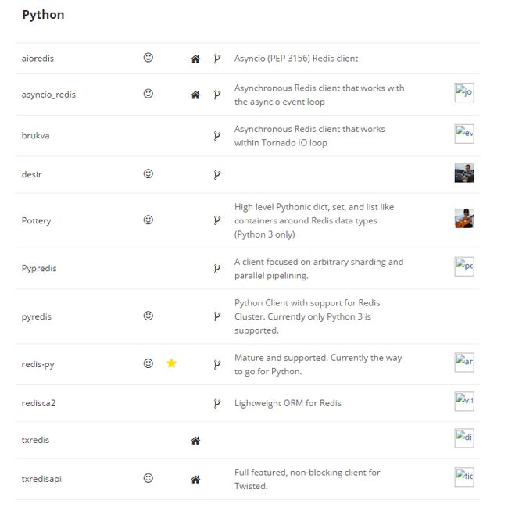Click the Pottery author guitar photo
The image size is (508, 518).
[464, 218]
